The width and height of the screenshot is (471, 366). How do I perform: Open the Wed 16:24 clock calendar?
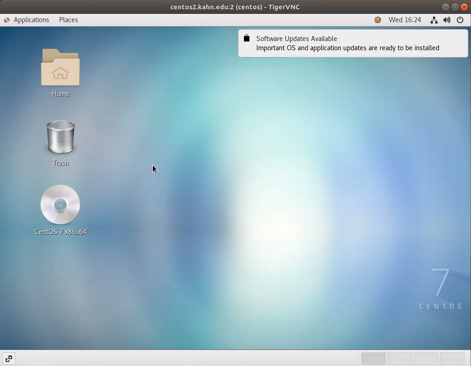405,20
